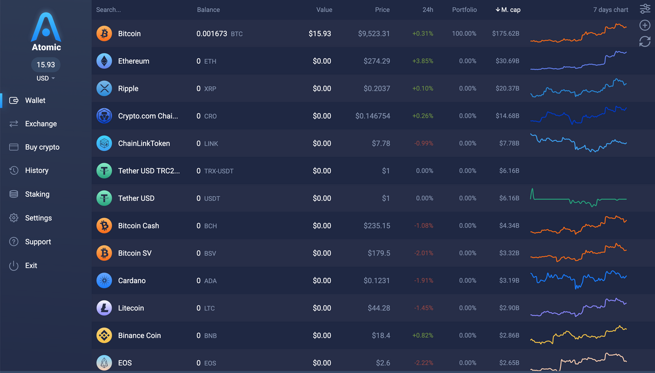Click the 15.93 total balance badge

[x=46, y=65]
